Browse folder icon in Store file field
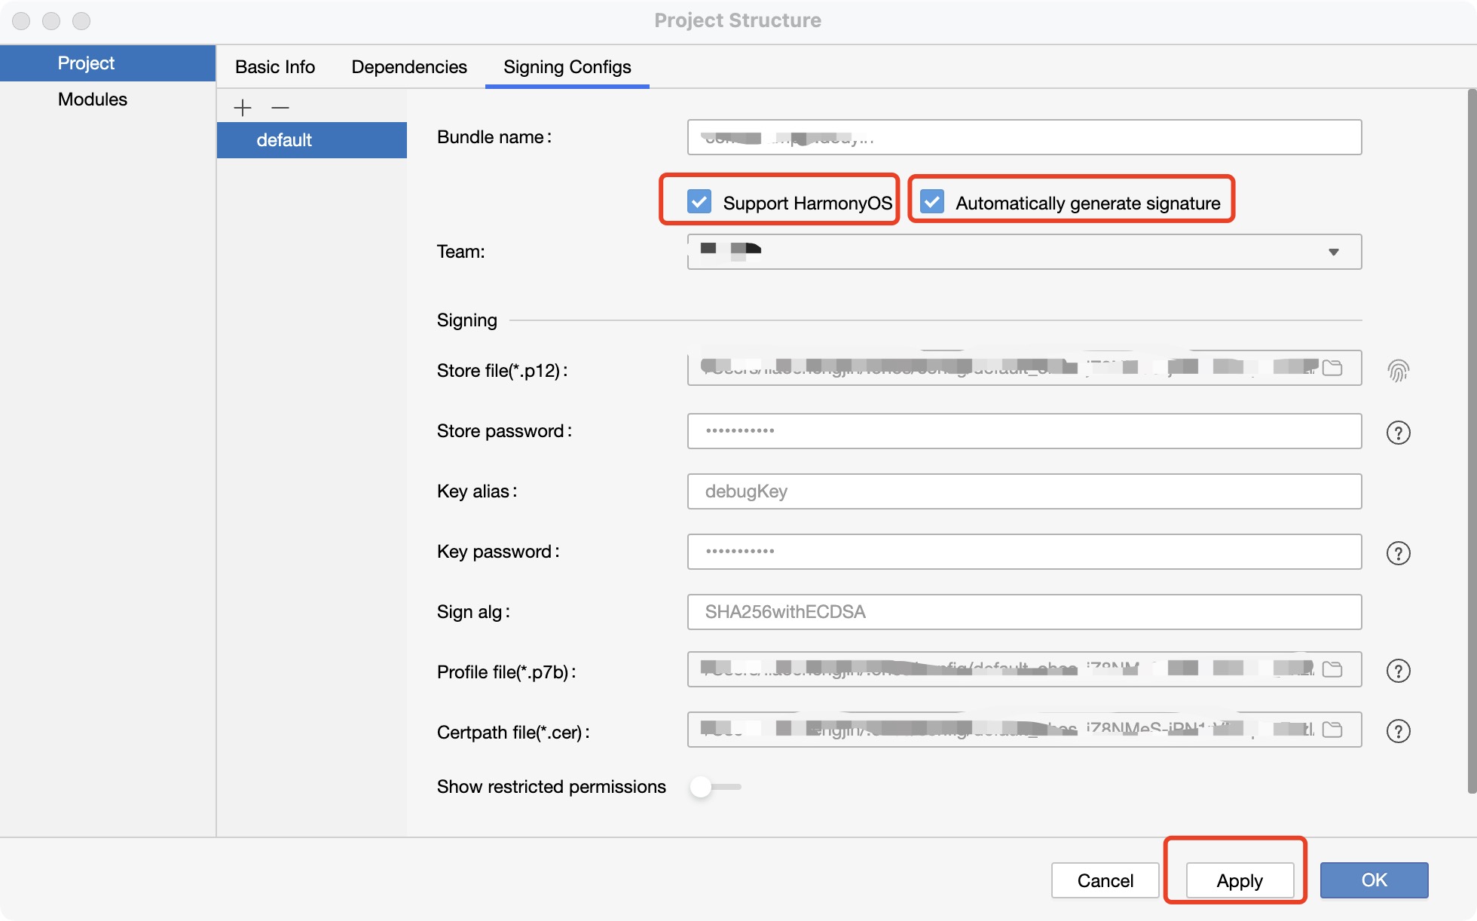 [x=1332, y=368]
